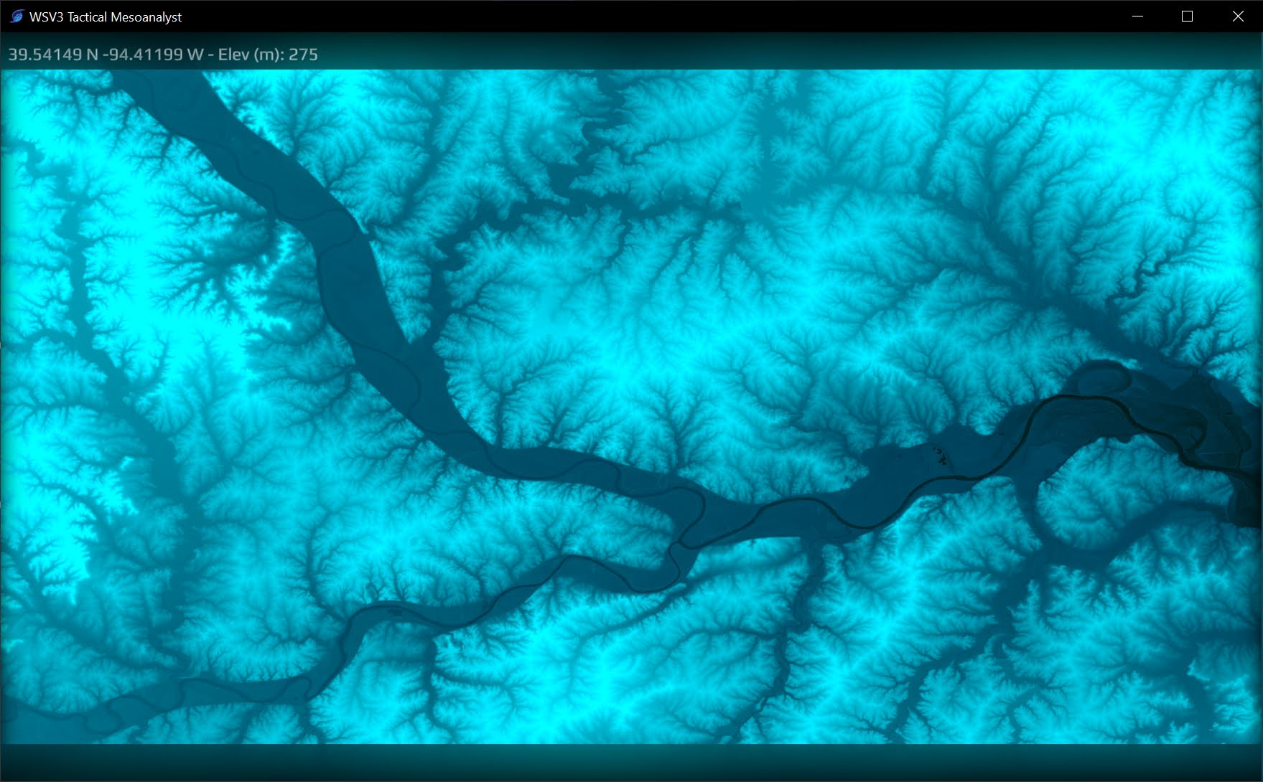Maximize the WSV3 window
The image size is (1263, 782).
click(x=1187, y=16)
